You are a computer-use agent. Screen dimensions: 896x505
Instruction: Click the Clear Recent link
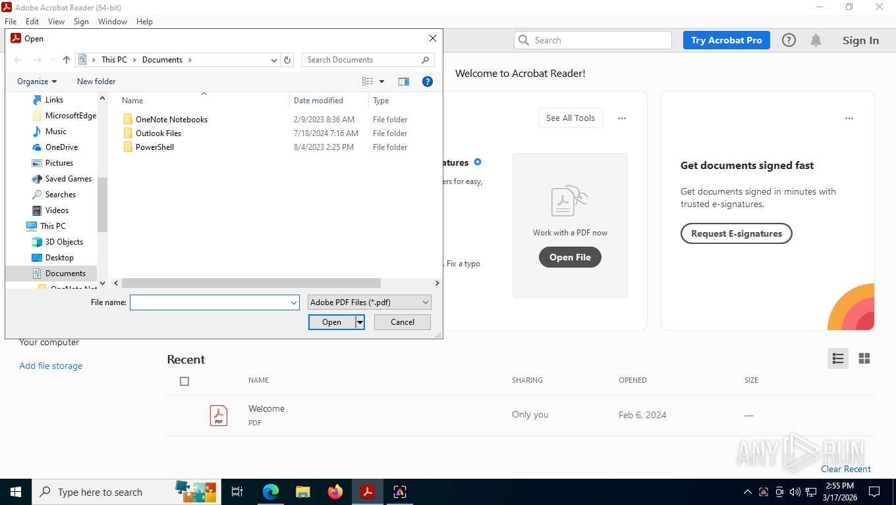(846, 469)
